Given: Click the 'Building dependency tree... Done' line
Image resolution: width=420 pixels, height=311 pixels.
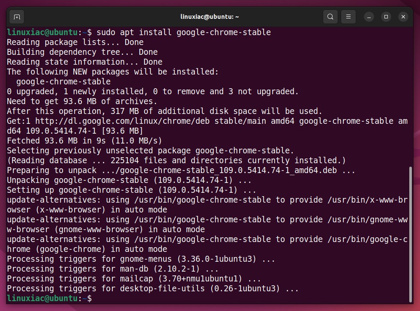Looking at the screenshot, I should click(x=82, y=52).
